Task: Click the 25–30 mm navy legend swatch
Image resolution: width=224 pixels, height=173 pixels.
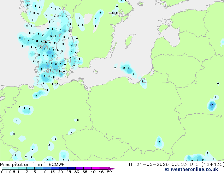Action: coord(71,168)
